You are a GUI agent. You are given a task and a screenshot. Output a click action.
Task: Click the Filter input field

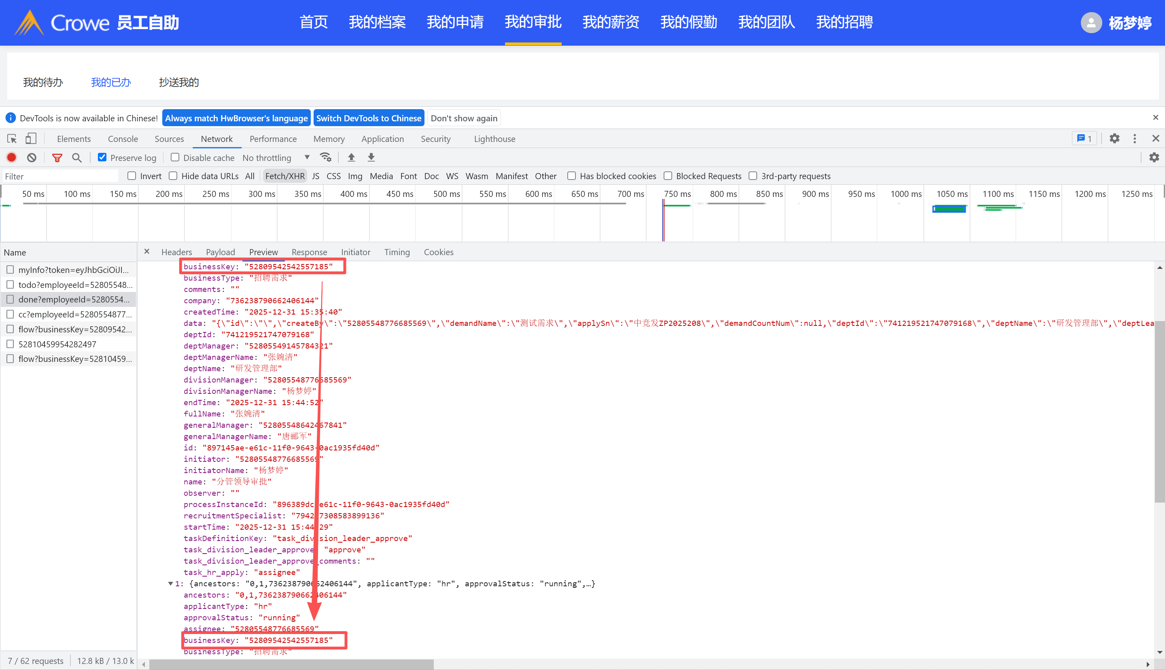pos(60,176)
